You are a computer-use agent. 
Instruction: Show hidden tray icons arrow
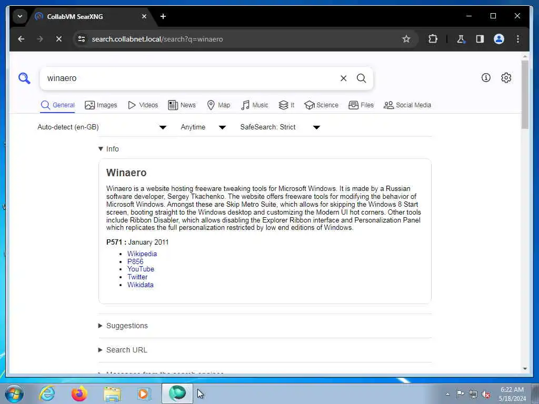(447, 394)
